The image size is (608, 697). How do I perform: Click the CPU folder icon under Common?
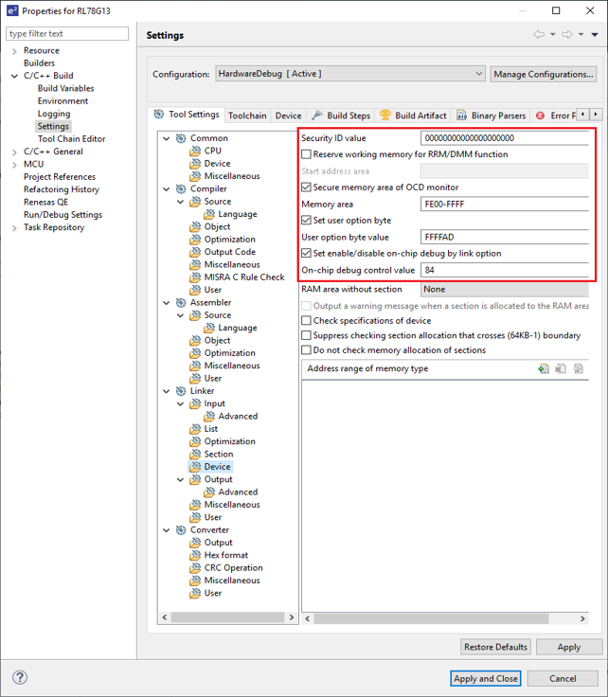(x=195, y=152)
